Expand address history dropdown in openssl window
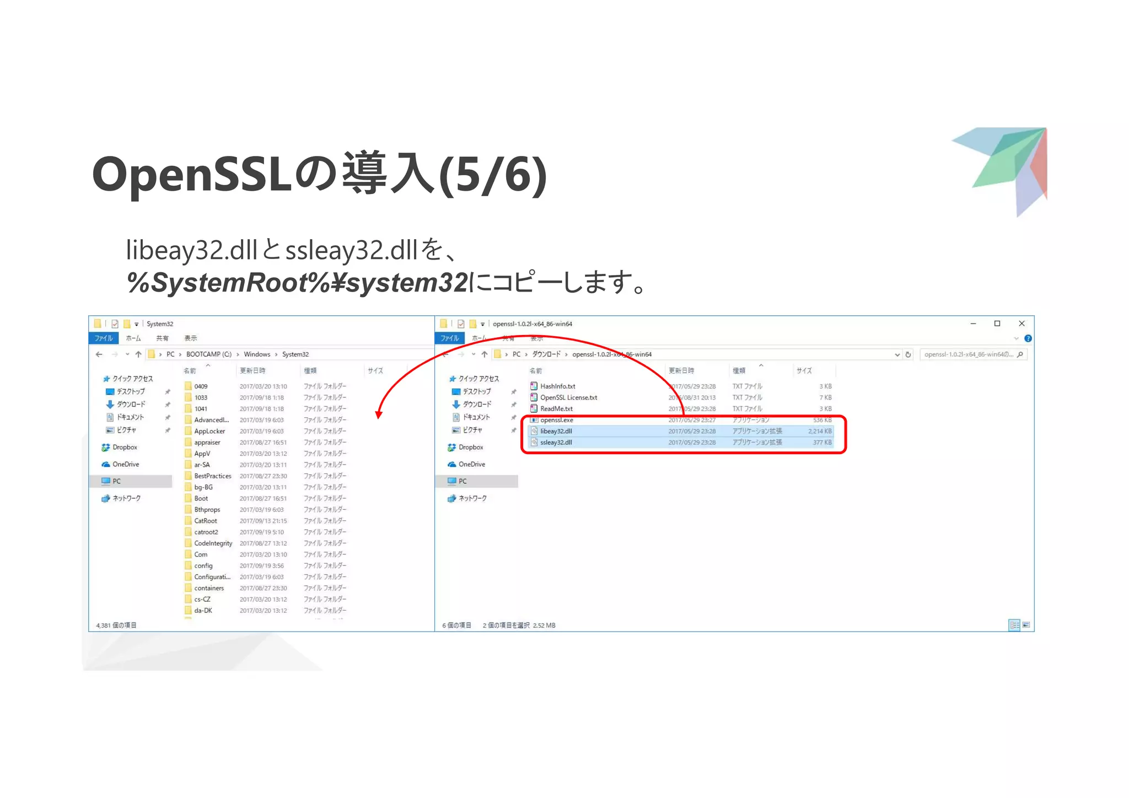Screen dimensions: 1129x798 point(897,355)
